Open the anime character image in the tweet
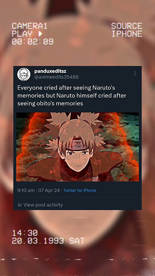 point(77,147)
